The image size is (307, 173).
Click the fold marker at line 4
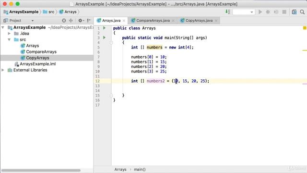click(x=111, y=43)
